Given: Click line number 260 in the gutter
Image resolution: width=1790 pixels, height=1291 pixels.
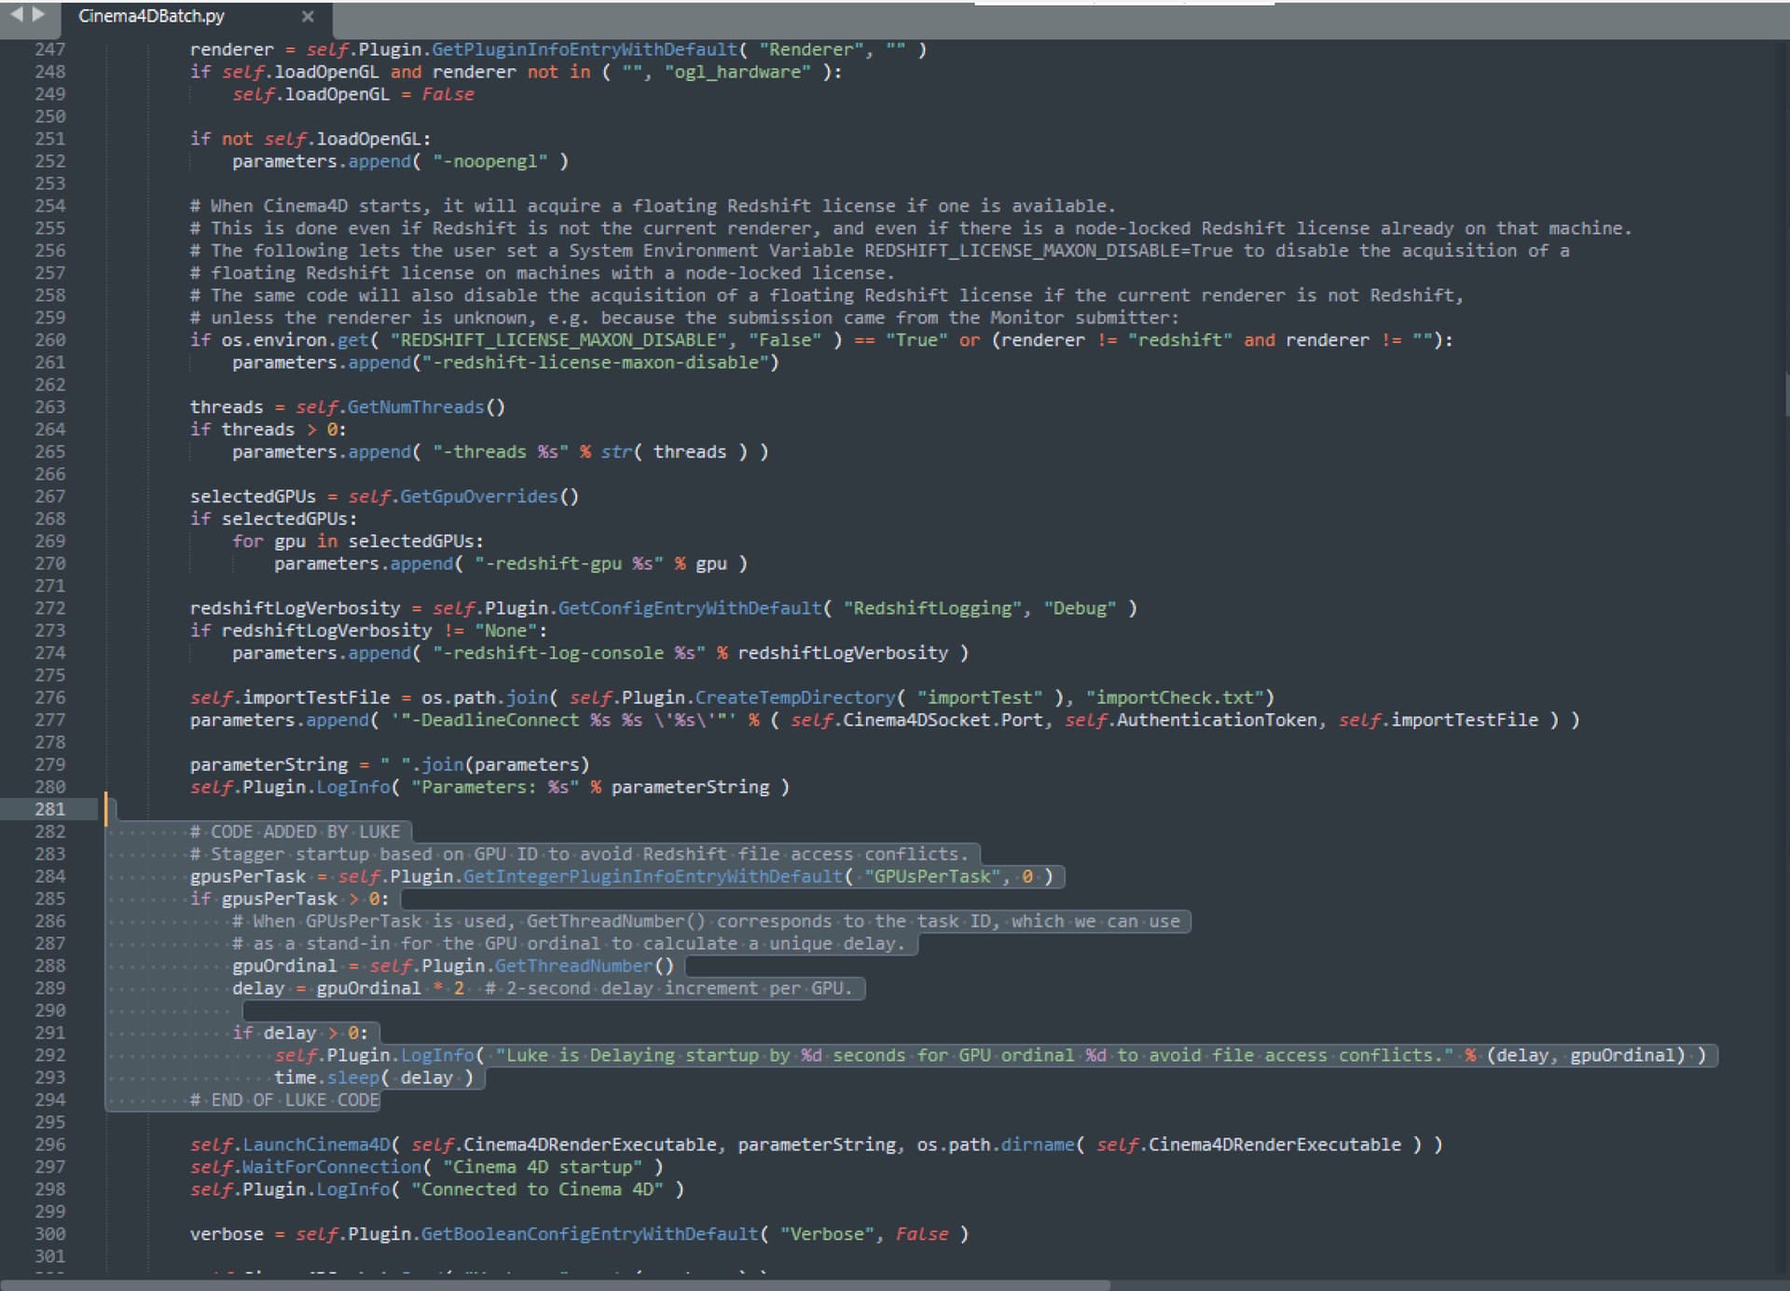Looking at the screenshot, I should point(49,340).
